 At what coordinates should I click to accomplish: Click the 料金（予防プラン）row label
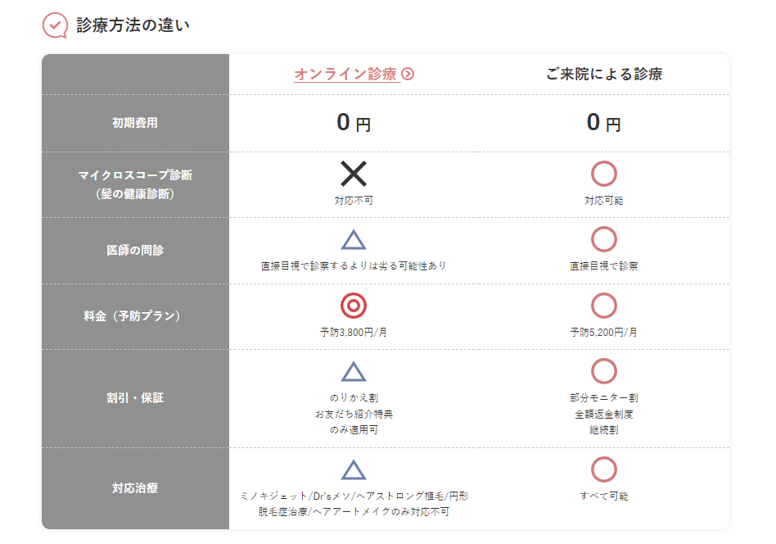[x=132, y=316]
